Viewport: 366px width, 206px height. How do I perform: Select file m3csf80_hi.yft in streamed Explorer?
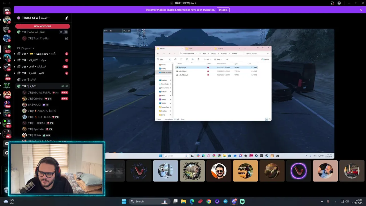216,75
